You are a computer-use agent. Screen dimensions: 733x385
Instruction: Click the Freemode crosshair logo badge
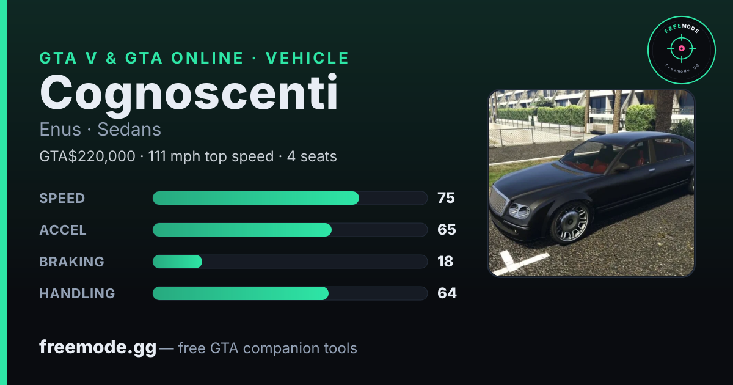coord(681,50)
